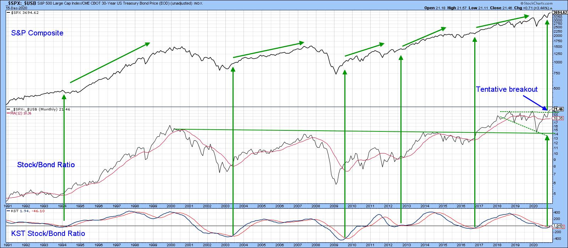
Task: Click 2000 on the bottom-most time axis
Action: (x=170, y=245)
